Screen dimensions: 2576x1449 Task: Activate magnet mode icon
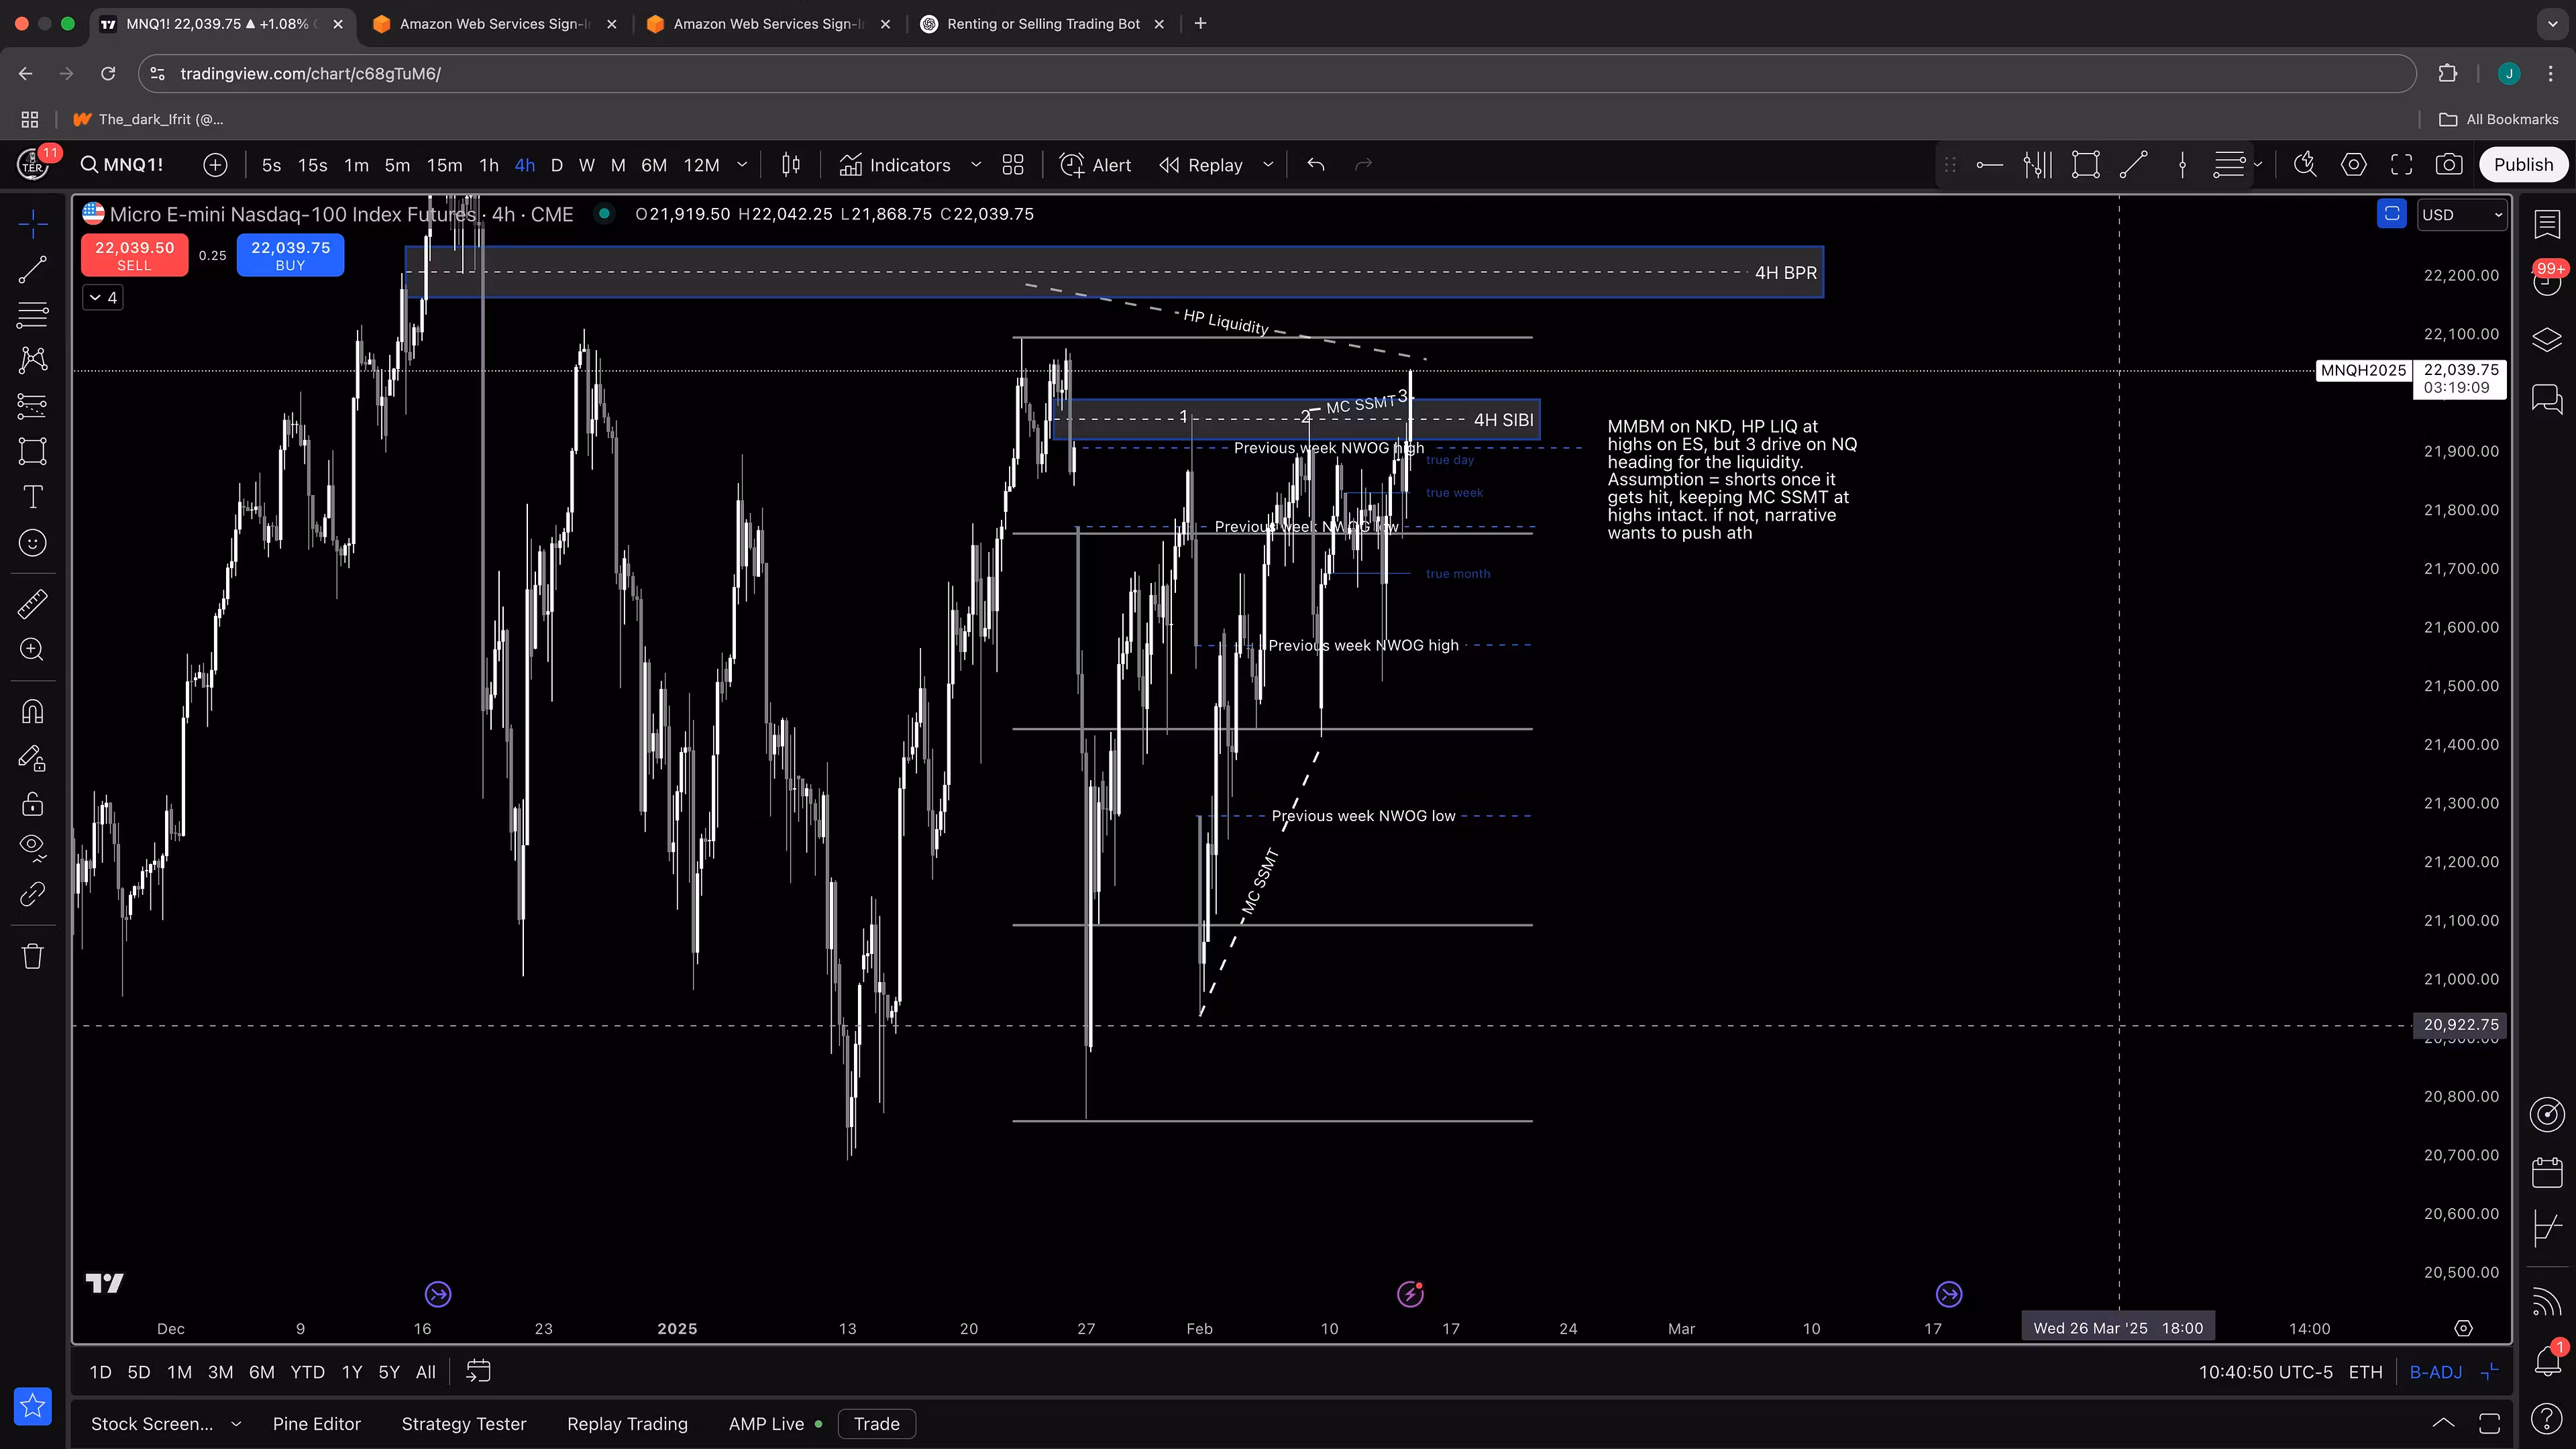(32, 712)
